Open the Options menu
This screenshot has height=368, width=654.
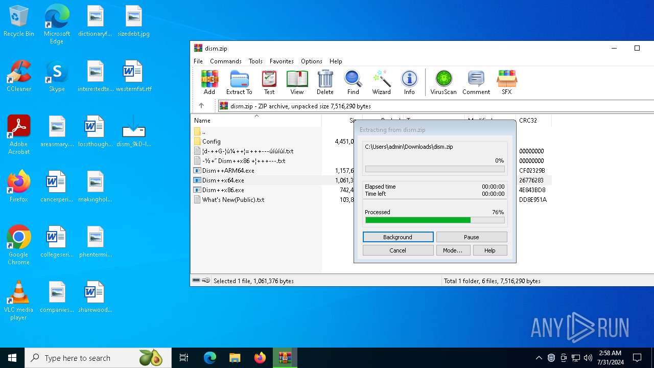point(312,61)
